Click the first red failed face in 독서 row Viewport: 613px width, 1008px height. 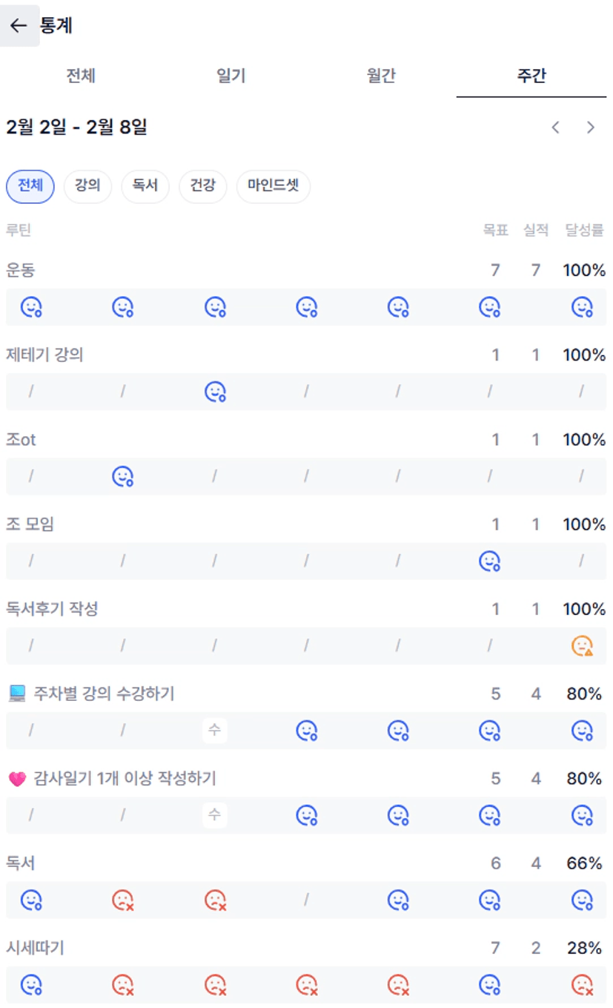pos(123,900)
